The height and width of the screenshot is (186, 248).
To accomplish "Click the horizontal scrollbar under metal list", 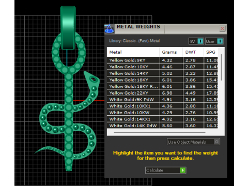I will click(160, 132).
